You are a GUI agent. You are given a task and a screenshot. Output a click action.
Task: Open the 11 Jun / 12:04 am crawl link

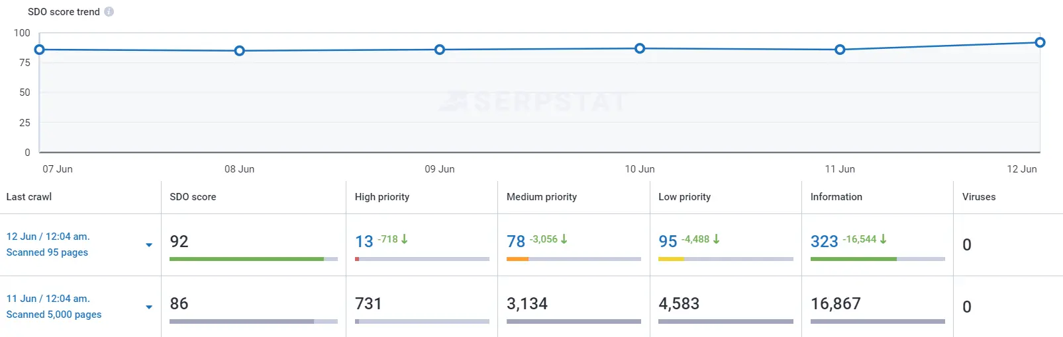click(x=48, y=299)
